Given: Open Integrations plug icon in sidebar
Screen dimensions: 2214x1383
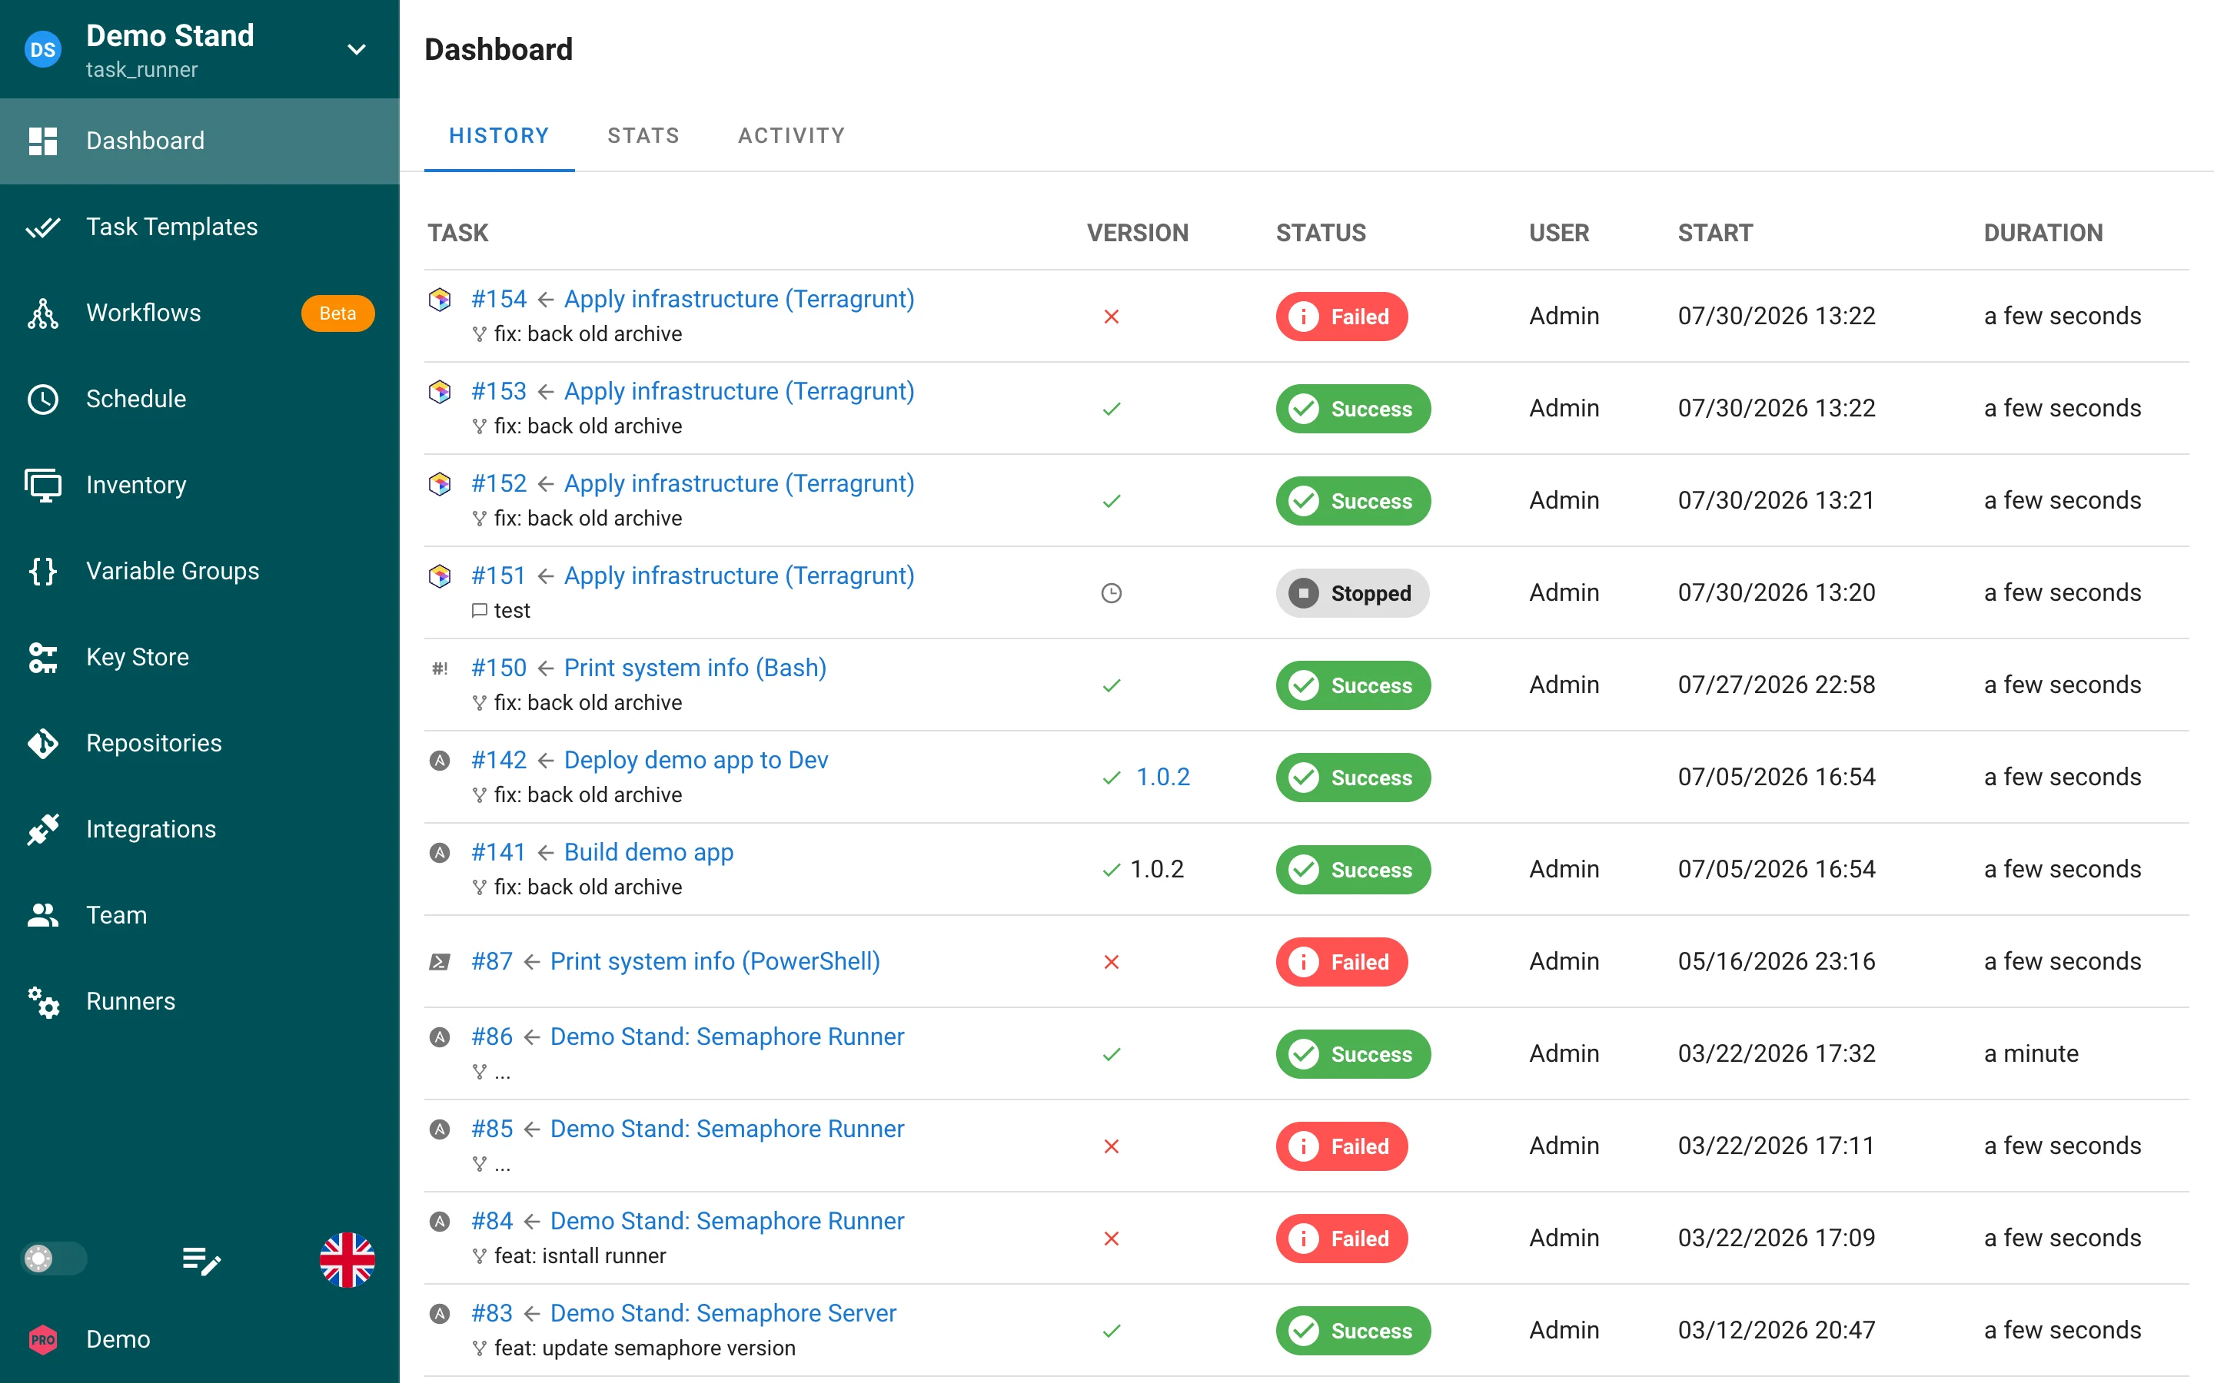Looking at the screenshot, I should (x=43, y=829).
